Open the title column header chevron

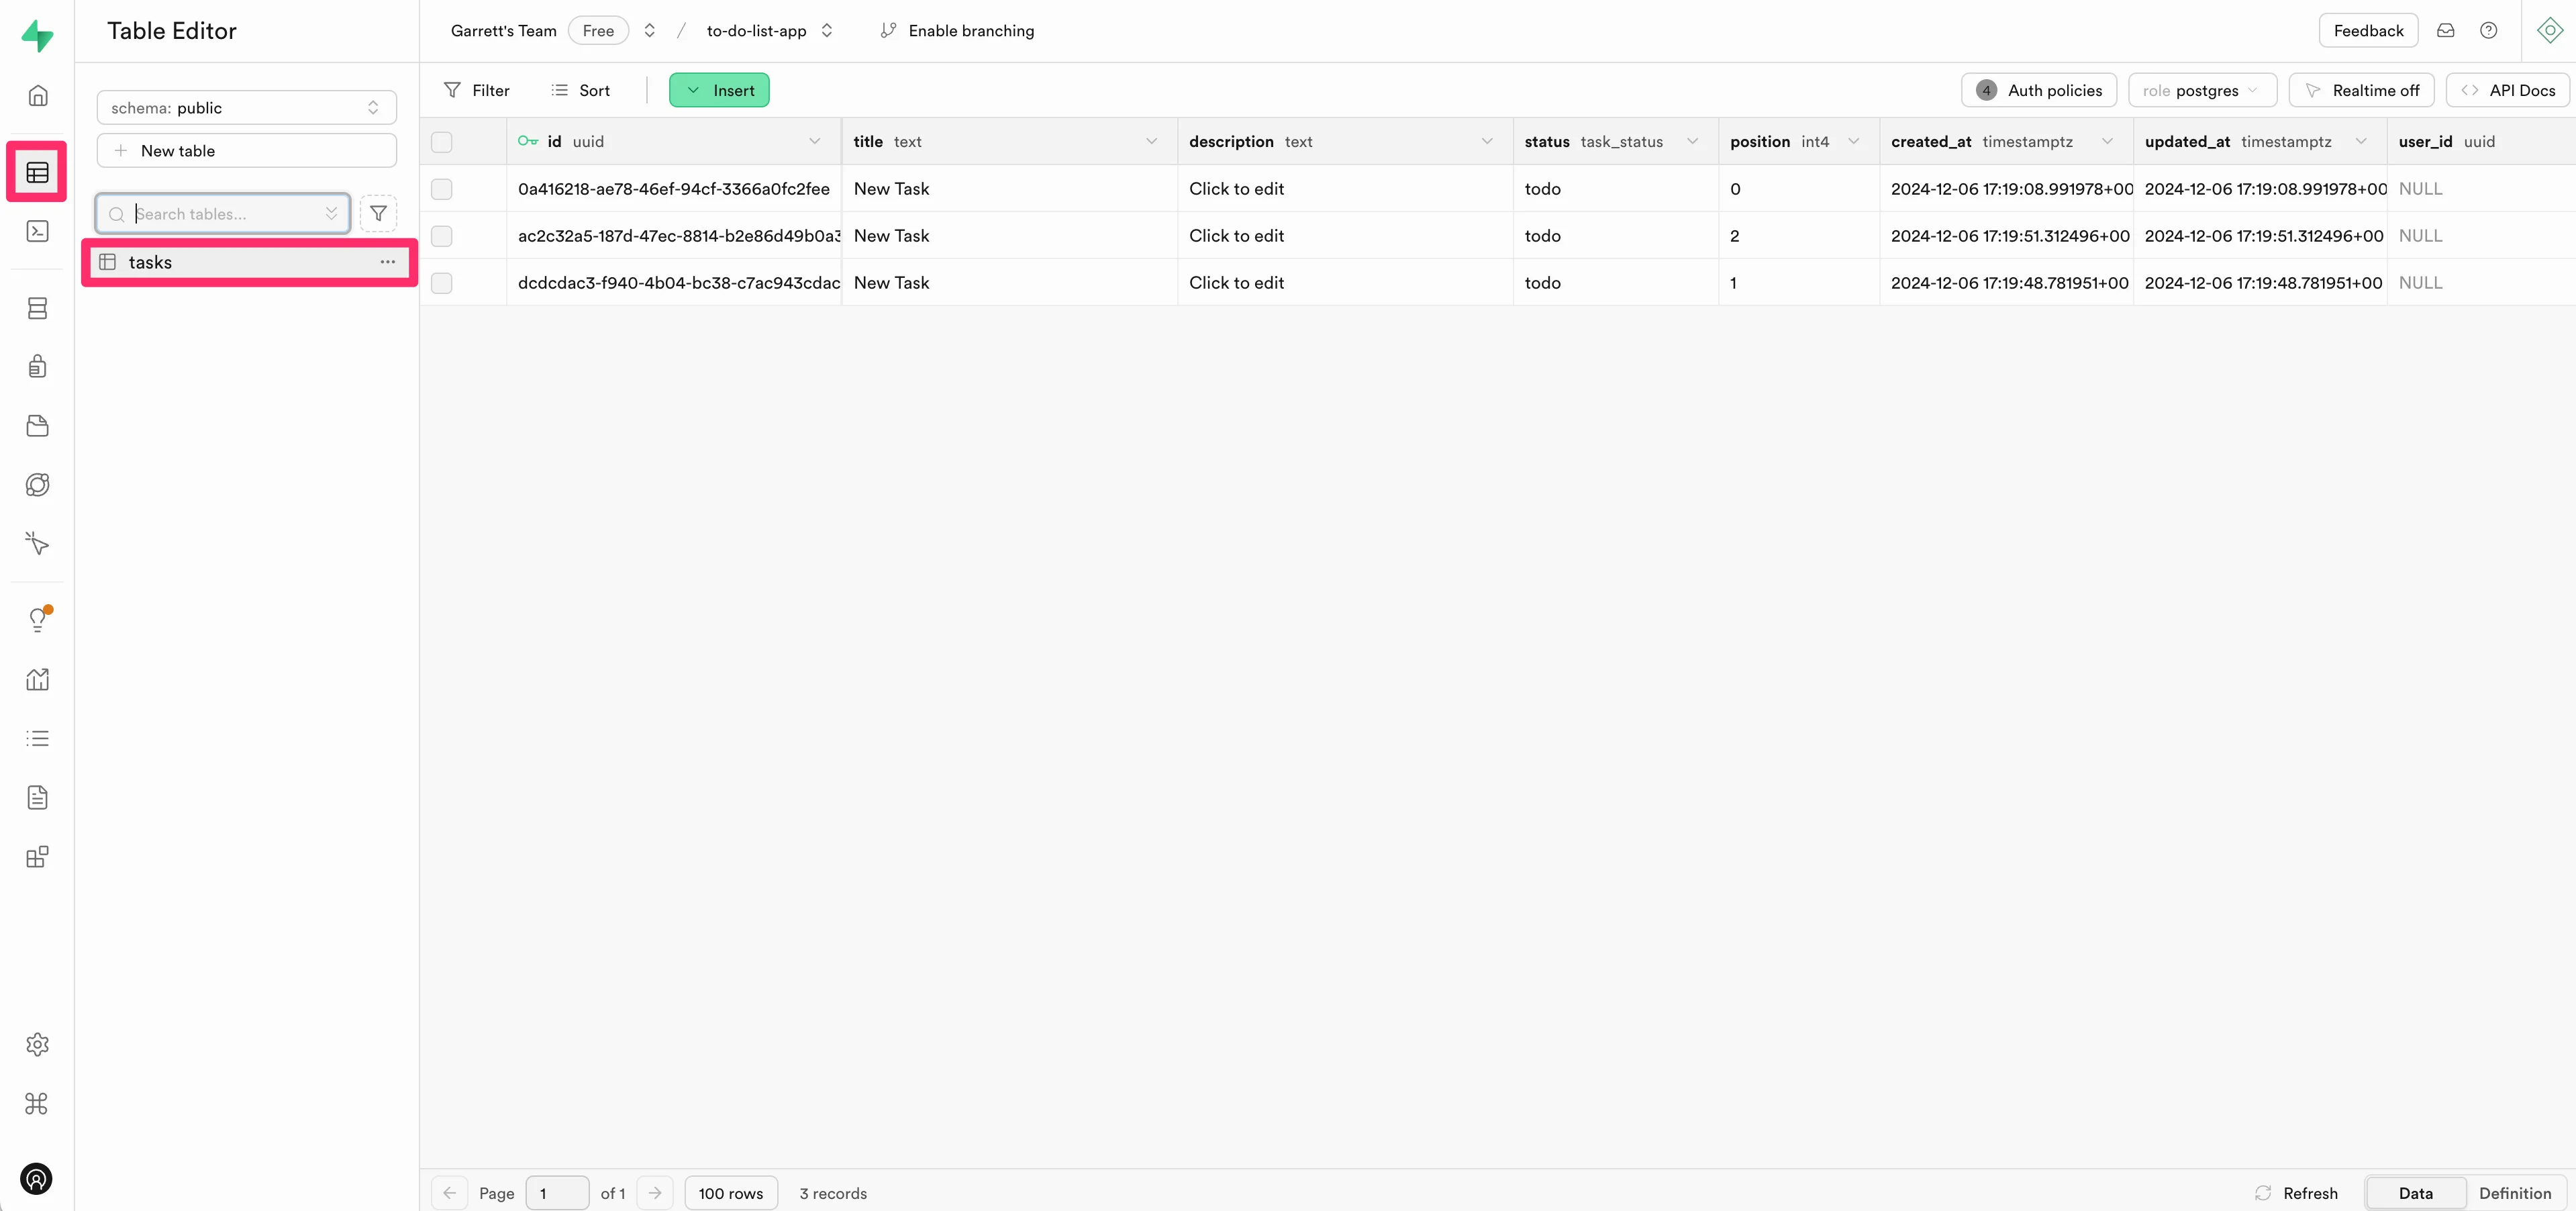click(1151, 142)
